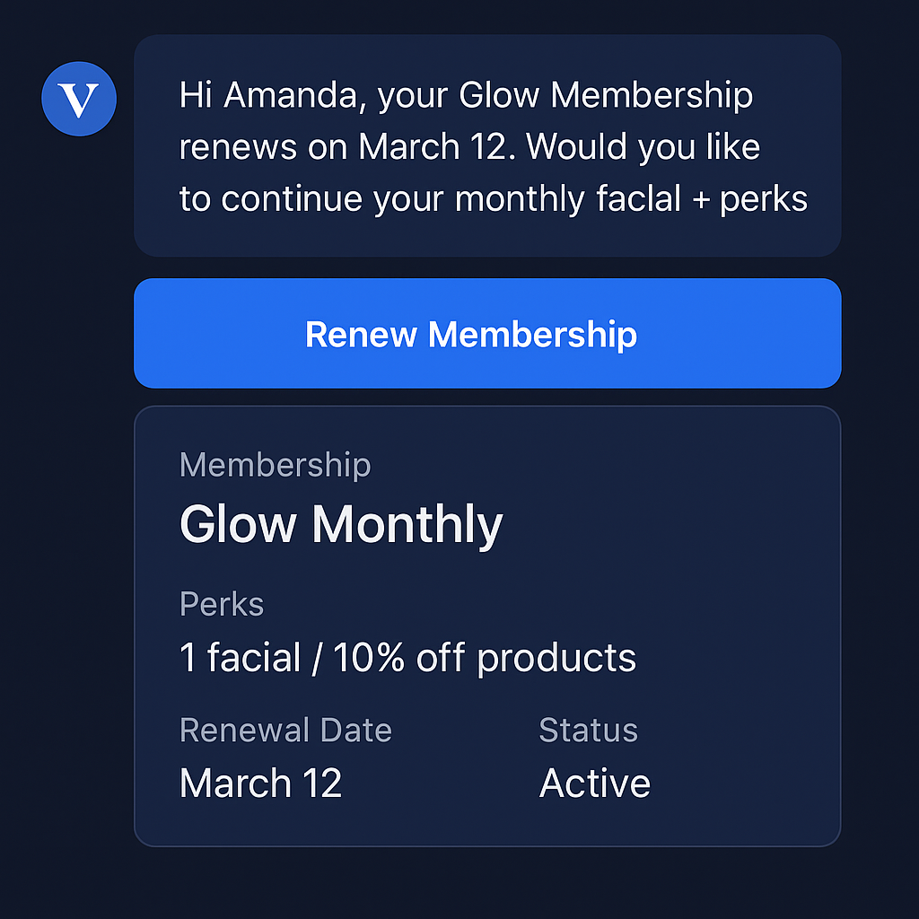Click the words to continue your
Viewport: 919px width, 919px height.
[x=314, y=199]
